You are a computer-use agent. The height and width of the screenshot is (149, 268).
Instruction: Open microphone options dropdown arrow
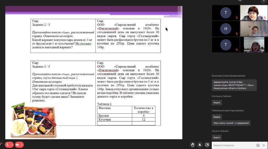pyautogui.click(x=12, y=145)
